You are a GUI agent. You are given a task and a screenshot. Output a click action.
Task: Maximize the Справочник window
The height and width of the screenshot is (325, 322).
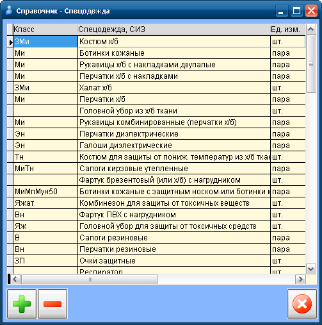[x=296, y=10]
